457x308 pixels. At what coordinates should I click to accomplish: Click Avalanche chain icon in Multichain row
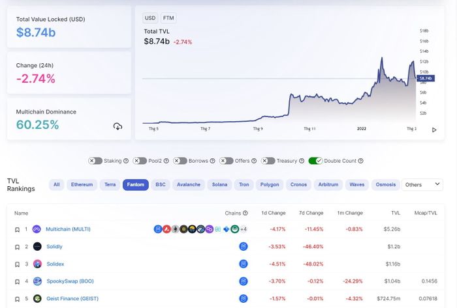point(166,229)
